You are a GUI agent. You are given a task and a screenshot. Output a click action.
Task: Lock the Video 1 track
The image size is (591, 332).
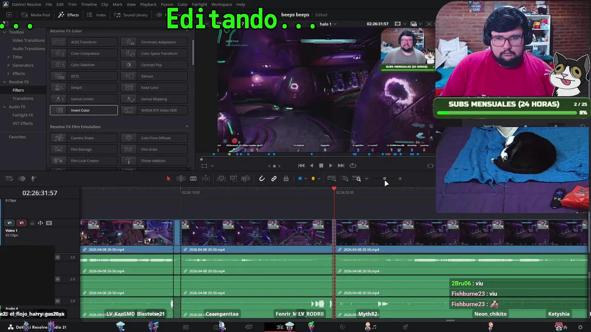[32, 223]
